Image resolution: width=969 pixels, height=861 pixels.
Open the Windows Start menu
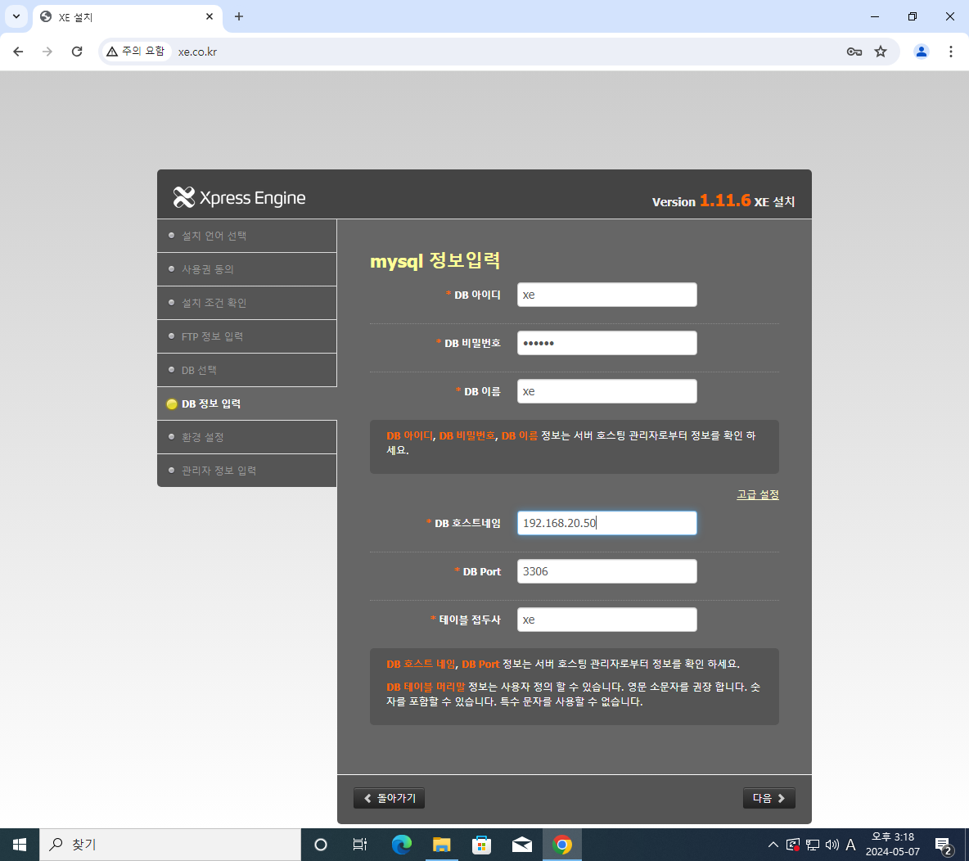[19, 845]
